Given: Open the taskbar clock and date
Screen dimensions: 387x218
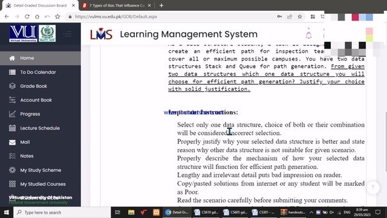Looking at the screenshot, I should pyautogui.click(x=362, y=213).
